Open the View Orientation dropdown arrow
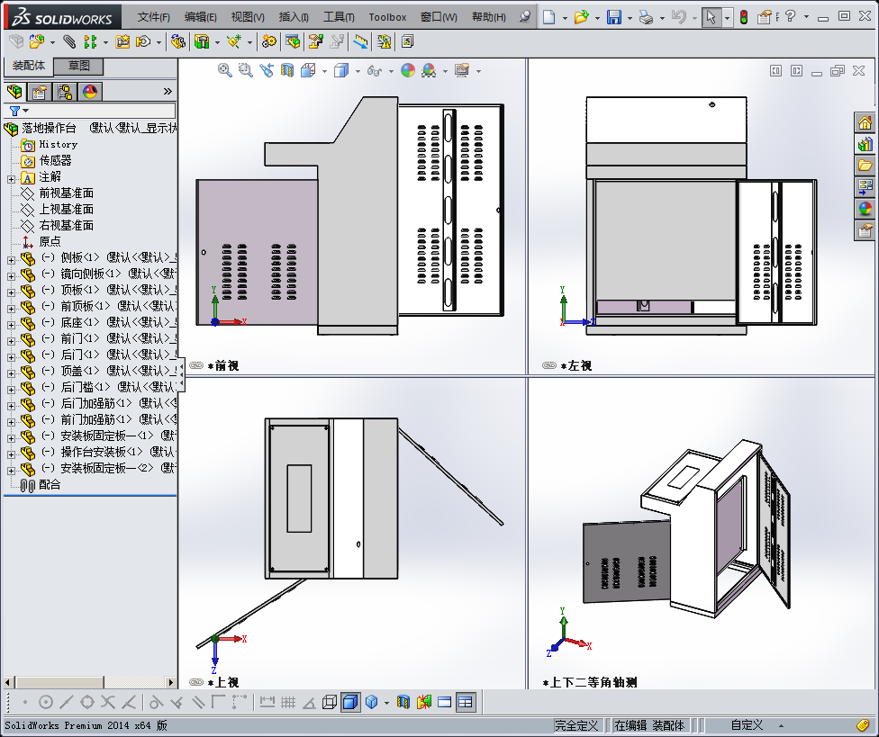Image resolution: width=879 pixels, height=737 pixels. pos(324,71)
